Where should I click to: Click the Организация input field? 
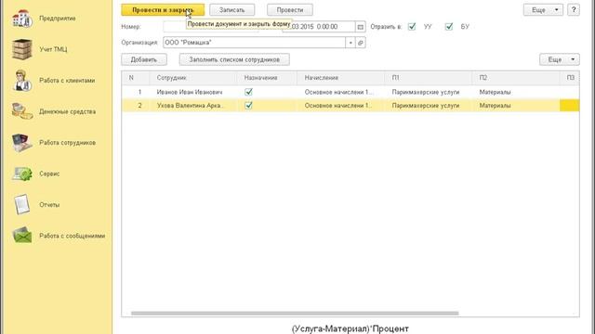pyautogui.click(x=254, y=43)
